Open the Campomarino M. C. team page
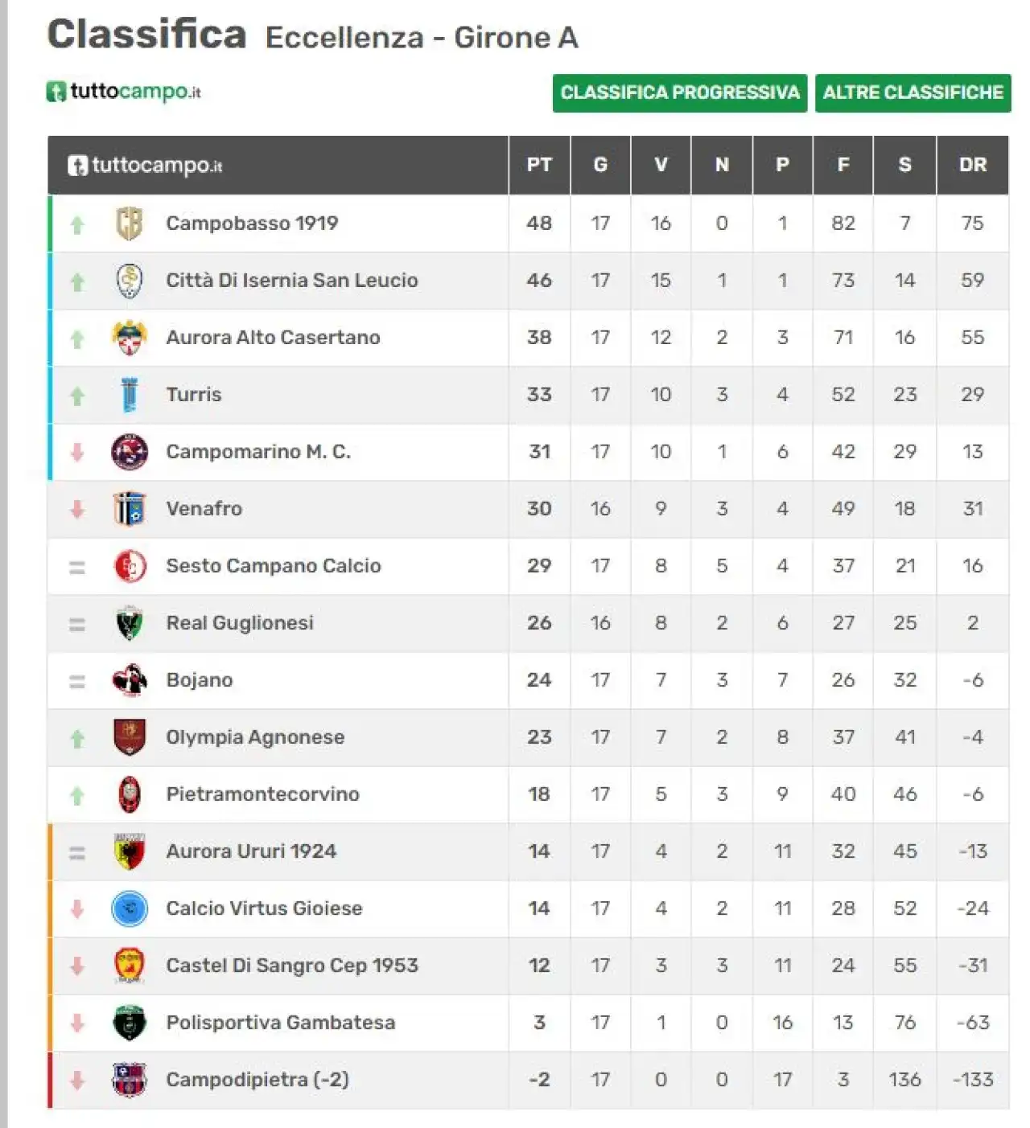 tap(258, 452)
